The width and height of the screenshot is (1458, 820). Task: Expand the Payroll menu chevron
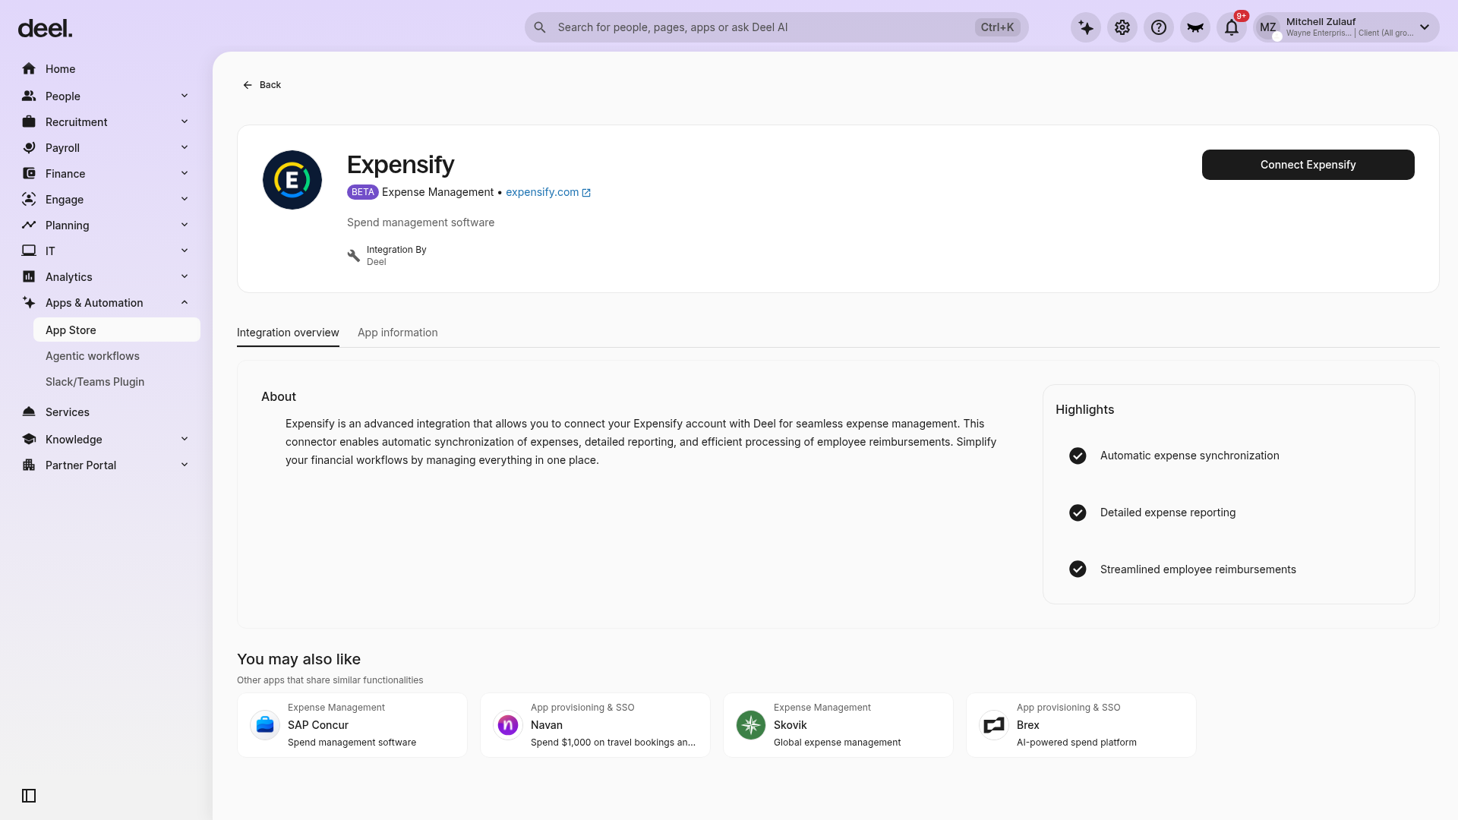click(185, 147)
